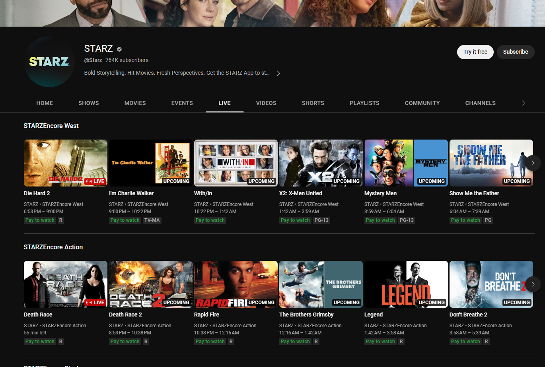545x367 pixels.
Task: Click the LIVE badge on Die Hard 2
Action: pos(95,181)
